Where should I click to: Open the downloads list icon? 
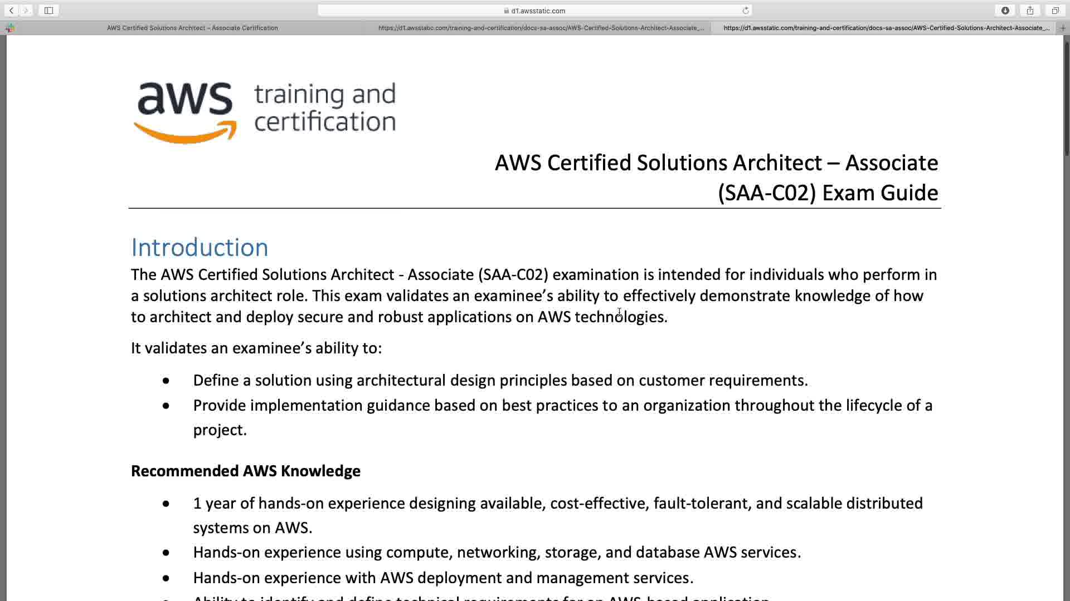click(x=1005, y=11)
